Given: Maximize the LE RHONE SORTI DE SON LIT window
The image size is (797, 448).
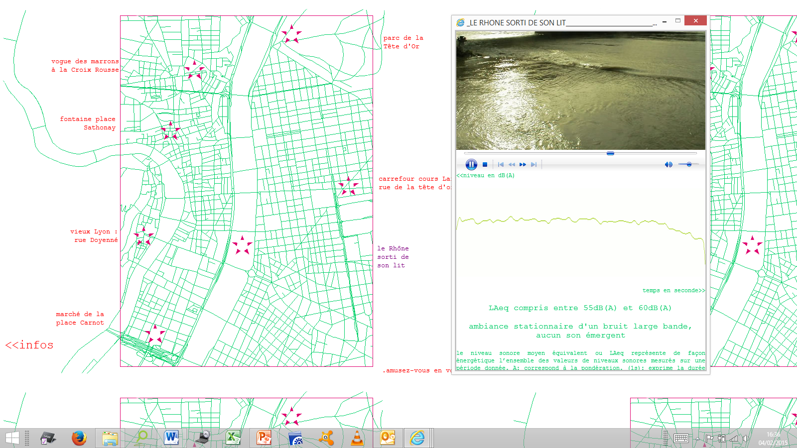Looking at the screenshot, I should coord(678,21).
